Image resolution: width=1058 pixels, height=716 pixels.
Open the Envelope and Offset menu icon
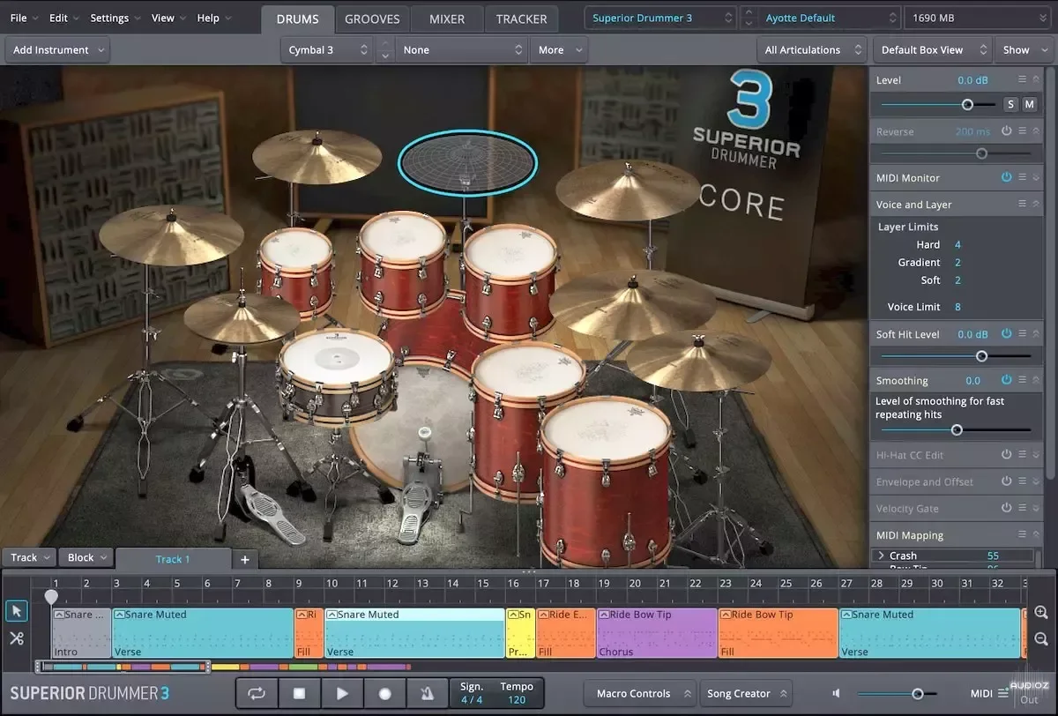[x=1023, y=481]
